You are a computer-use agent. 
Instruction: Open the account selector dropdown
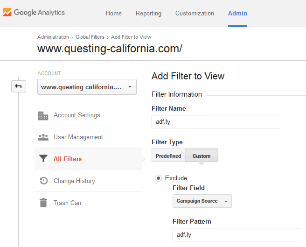click(x=87, y=87)
